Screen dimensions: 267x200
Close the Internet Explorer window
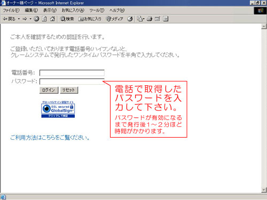coord(263,3)
